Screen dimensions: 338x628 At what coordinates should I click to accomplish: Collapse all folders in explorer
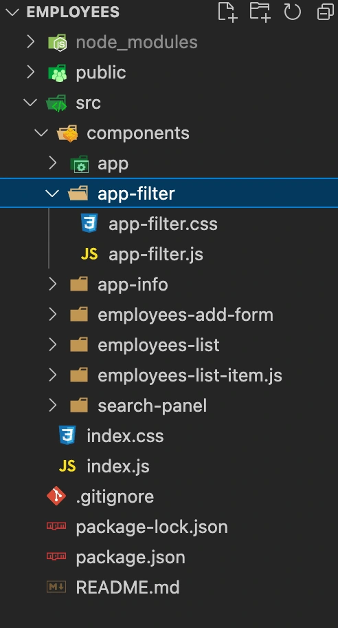pyautogui.click(x=325, y=12)
